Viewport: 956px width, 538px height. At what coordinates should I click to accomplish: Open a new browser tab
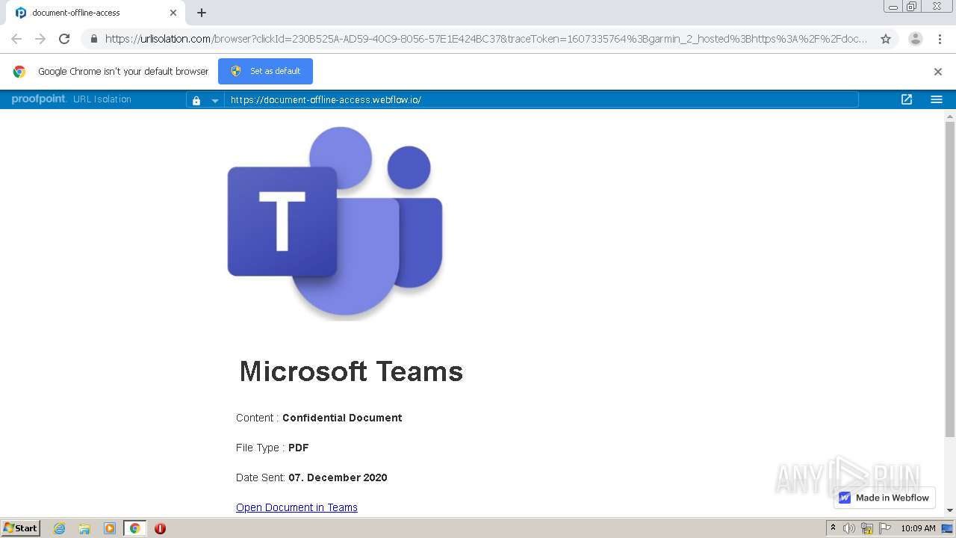[x=202, y=13]
